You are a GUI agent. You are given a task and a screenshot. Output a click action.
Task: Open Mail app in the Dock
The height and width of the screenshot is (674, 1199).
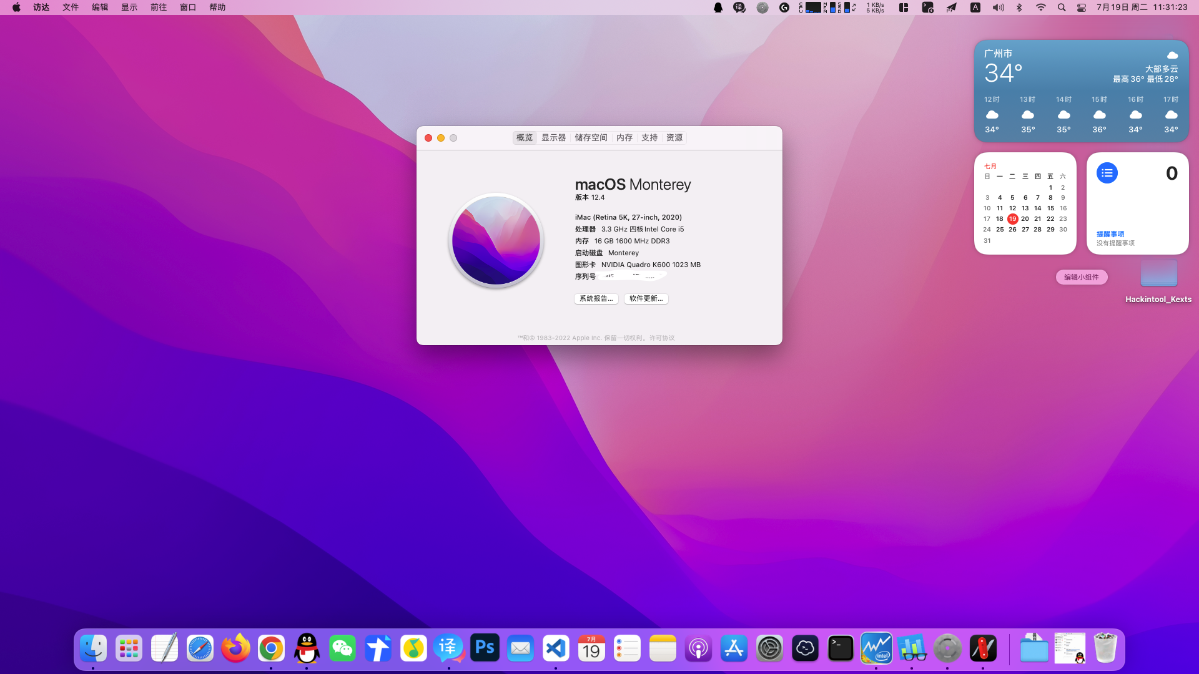[520, 648]
